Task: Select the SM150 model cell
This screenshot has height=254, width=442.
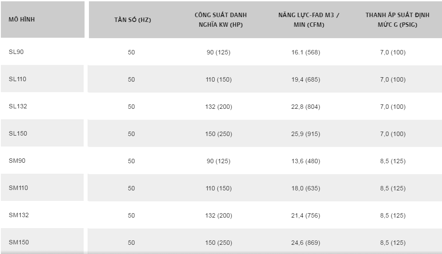Action: tap(19, 242)
